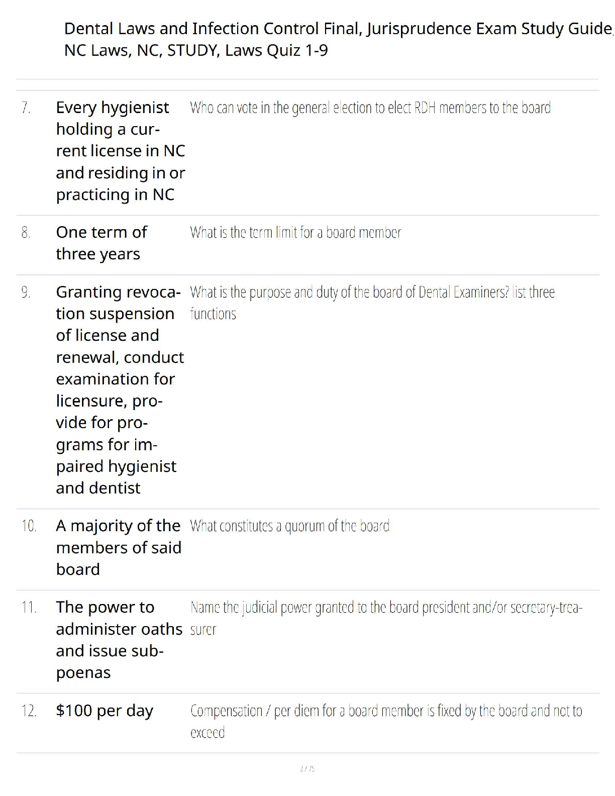Click the item number 11 label
This screenshot has height=796, width=615.
click(x=29, y=608)
